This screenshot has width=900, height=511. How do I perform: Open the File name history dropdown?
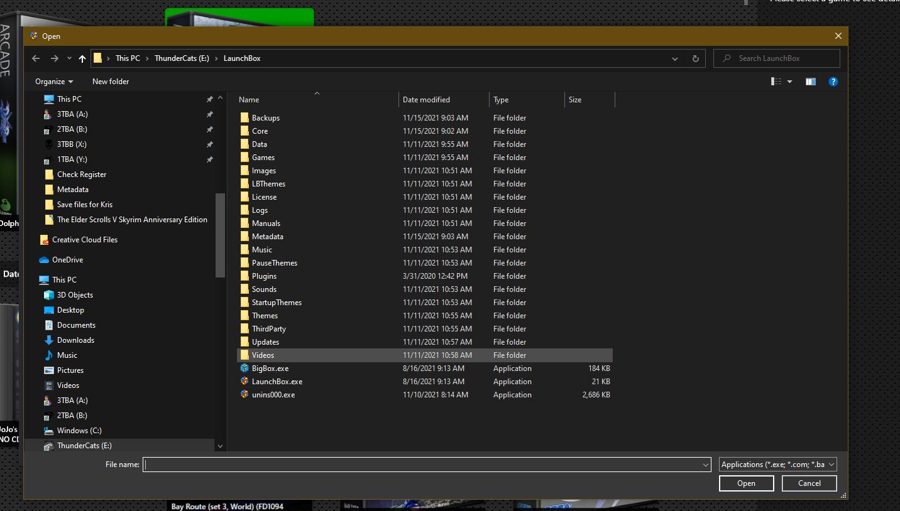point(705,465)
